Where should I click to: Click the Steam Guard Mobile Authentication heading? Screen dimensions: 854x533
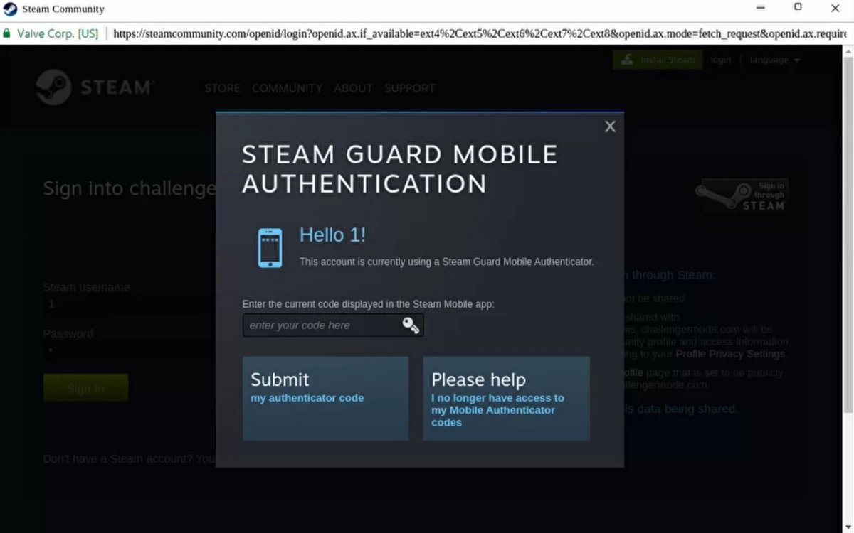coord(400,169)
